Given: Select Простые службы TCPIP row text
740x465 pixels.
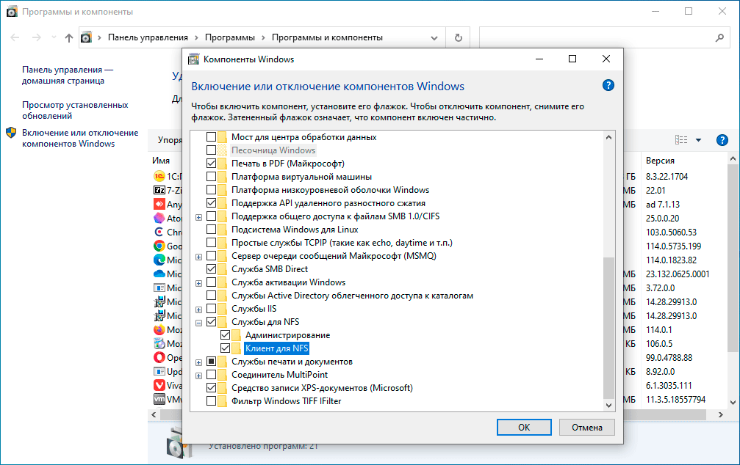Looking at the screenshot, I should coord(342,243).
